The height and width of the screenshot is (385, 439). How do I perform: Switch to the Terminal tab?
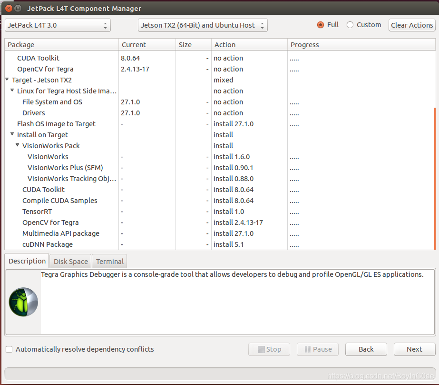click(109, 261)
